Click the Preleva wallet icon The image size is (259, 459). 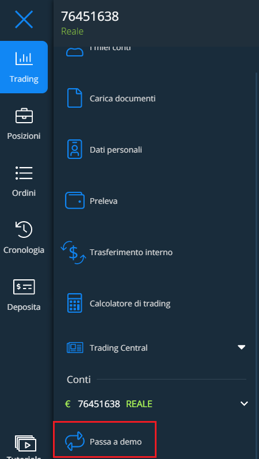pyautogui.click(x=75, y=201)
